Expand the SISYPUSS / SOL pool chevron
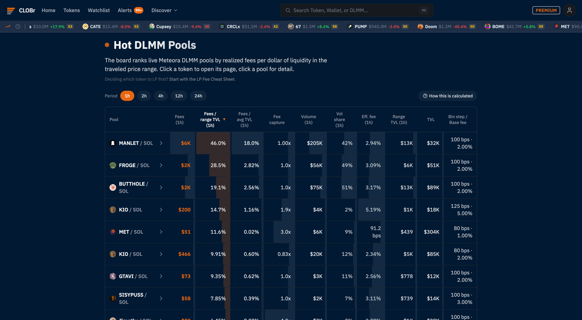Screen dimensions: 582x320 161,299
